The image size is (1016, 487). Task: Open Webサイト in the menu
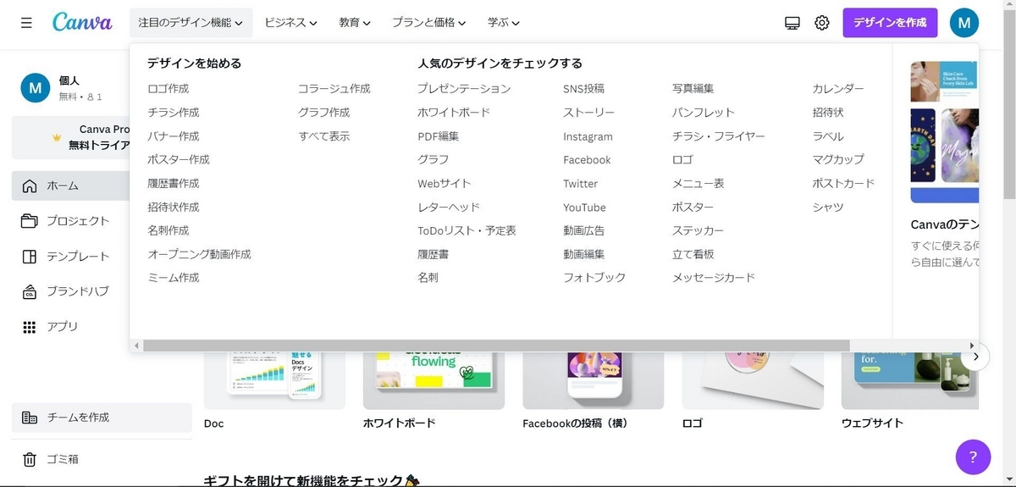pyautogui.click(x=444, y=183)
